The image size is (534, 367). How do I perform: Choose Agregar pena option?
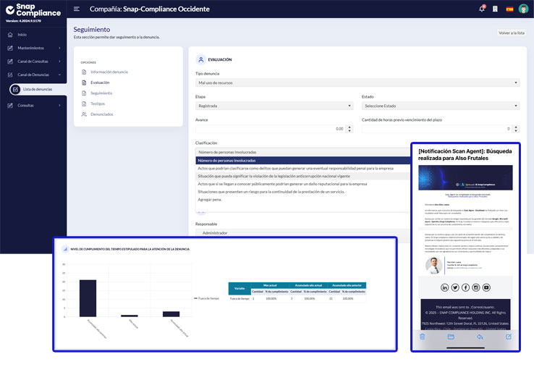(x=303, y=200)
